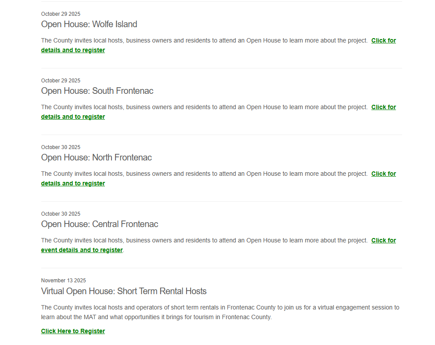435x345 pixels.
Task: Click the date above the Central Frontenac heading
Action: click(x=61, y=214)
